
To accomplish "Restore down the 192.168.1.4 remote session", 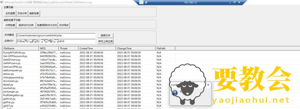I will (234, 2).
